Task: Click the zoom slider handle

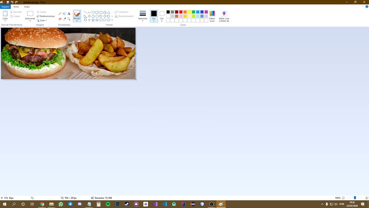Action: pos(355,198)
